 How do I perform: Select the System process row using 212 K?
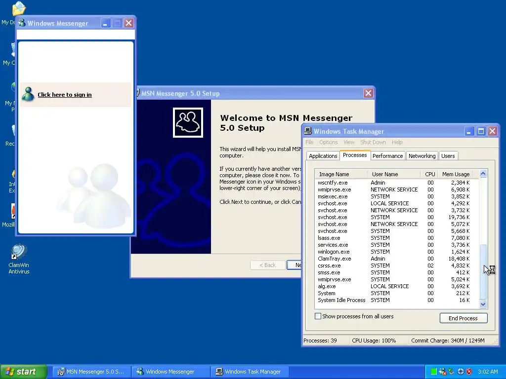click(x=394, y=293)
